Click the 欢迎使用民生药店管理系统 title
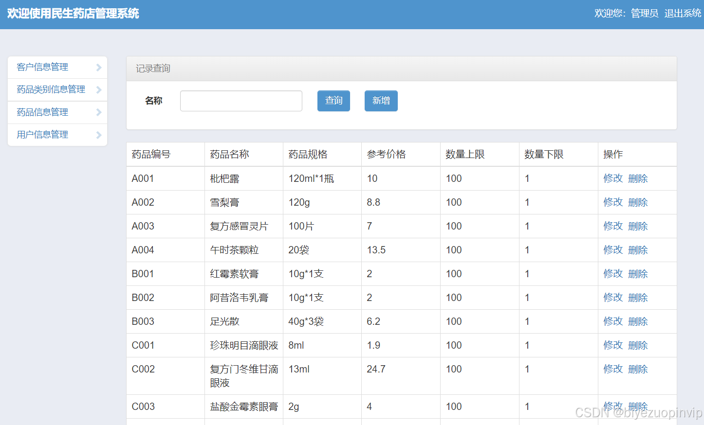Screen dimensions: 704x425 pos(73,14)
